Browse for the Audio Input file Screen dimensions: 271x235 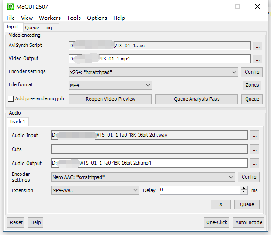pyautogui.click(x=254, y=135)
